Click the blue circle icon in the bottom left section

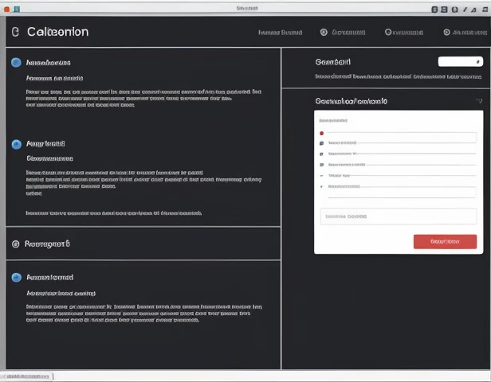pyautogui.click(x=16, y=278)
